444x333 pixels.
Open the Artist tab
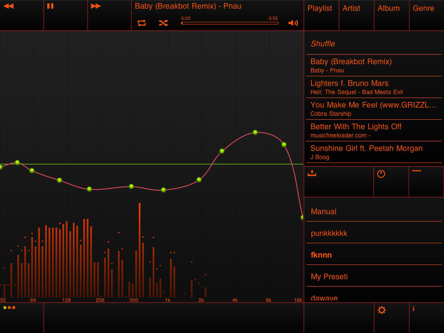[x=356, y=15]
